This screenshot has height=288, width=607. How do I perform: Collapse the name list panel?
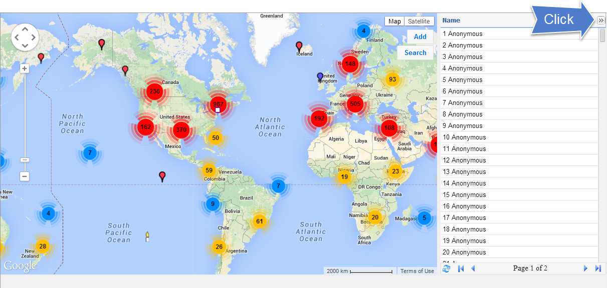(x=601, y=20)
